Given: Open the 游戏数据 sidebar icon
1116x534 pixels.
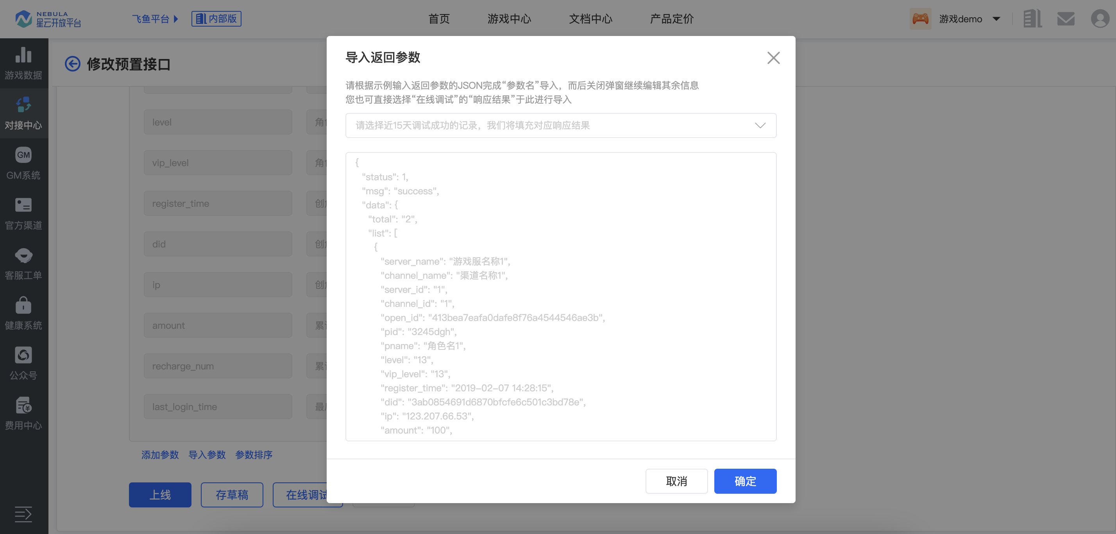Looking at the screenshot, I should 23,56.
